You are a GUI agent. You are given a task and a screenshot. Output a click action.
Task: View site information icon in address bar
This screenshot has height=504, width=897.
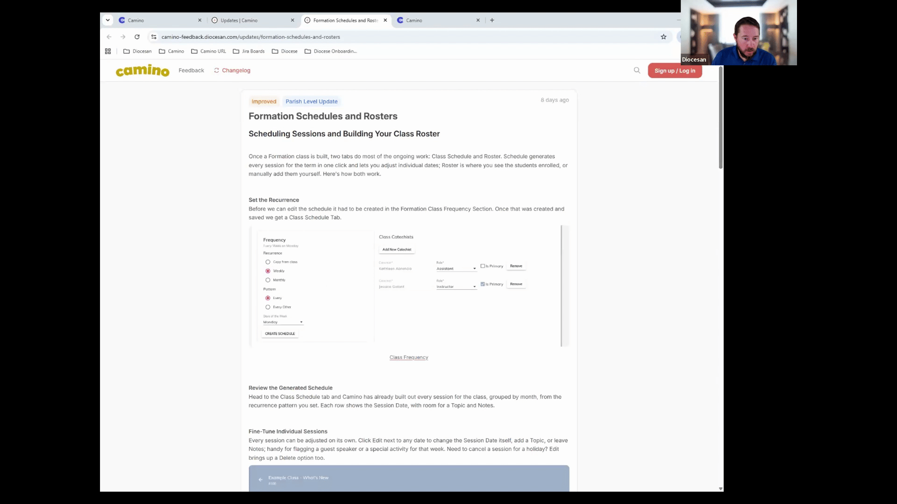point(154,37)
